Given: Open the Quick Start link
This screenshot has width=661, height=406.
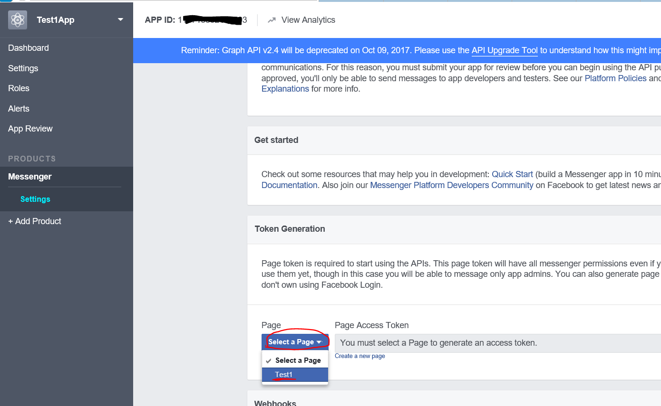Looking at the screenshot, I should point(512,174).
